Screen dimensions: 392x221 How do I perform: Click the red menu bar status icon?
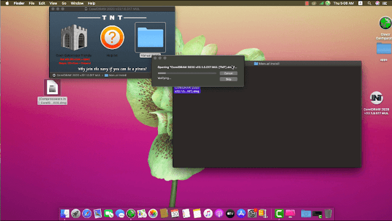coord(307,3)
